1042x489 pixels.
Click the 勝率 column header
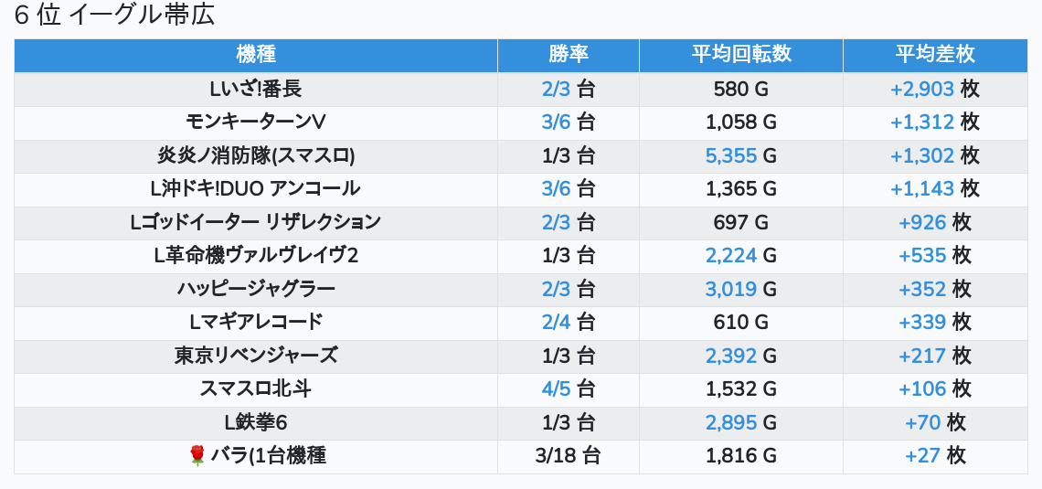(569, 55)
